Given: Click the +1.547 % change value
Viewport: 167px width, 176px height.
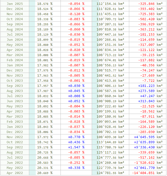Looking at the screenshot, I should point(76,147).
